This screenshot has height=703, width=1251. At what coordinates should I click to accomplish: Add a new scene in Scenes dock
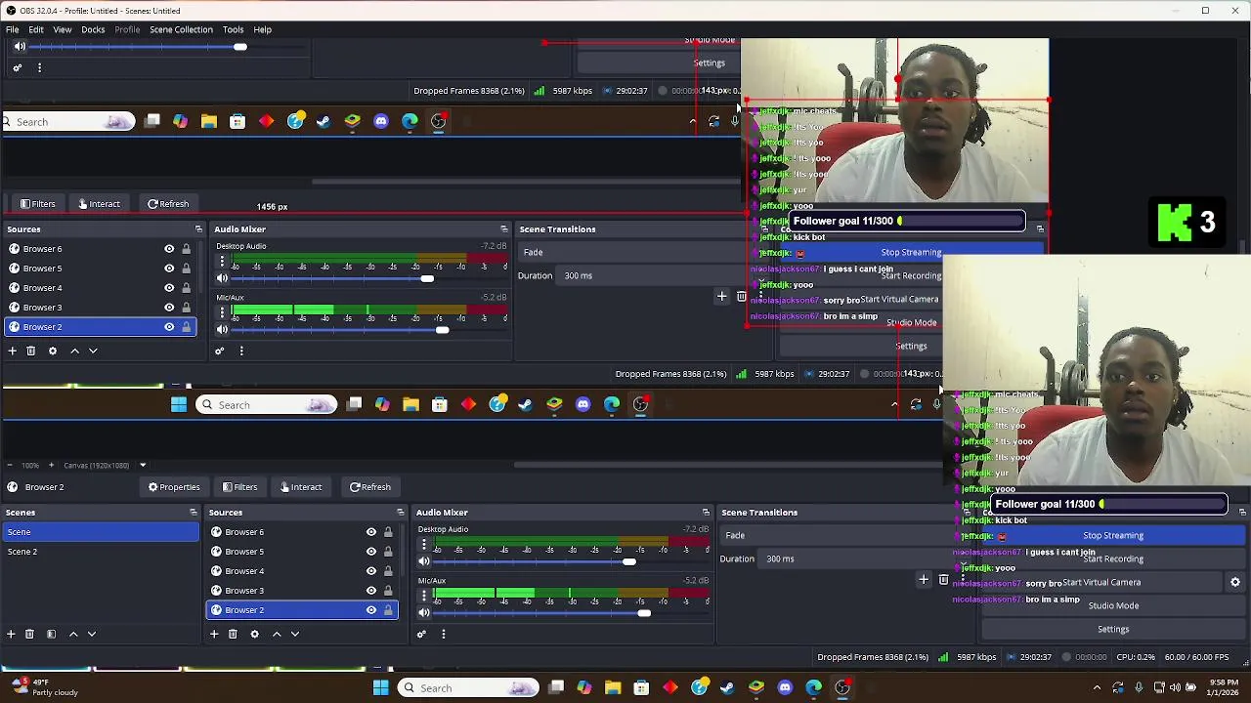pyautogui.click(x=11, y=634)
